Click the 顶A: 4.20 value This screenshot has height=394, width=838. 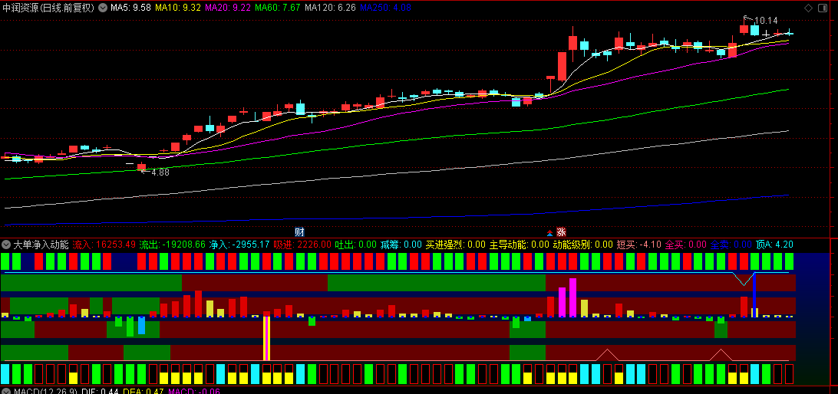(x=774, y=245)
